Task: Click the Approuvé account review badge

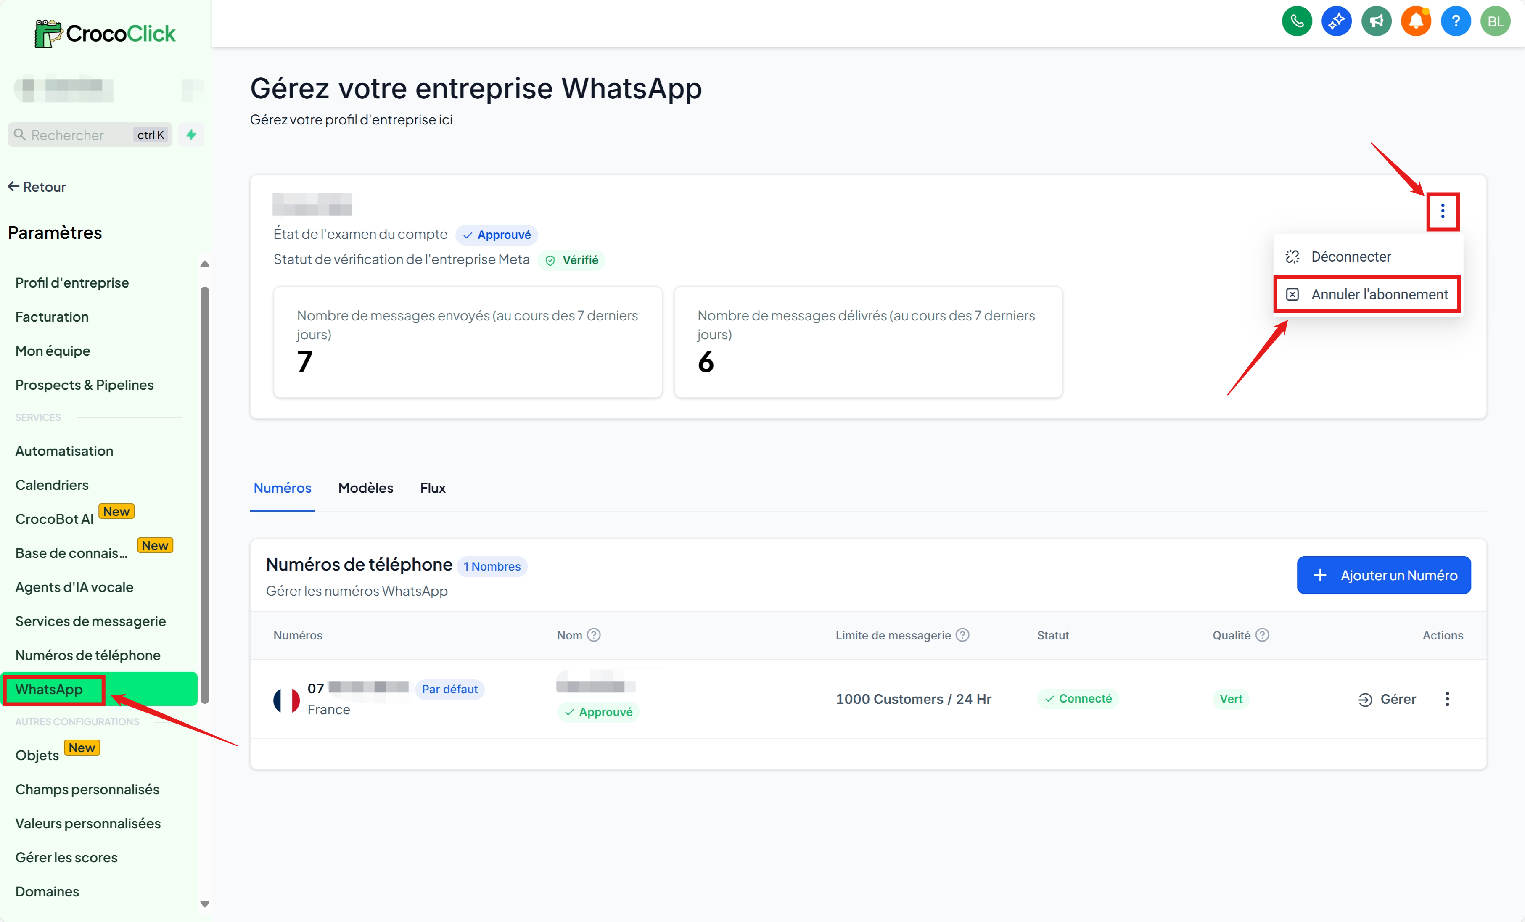Action: tap(497, 235)
